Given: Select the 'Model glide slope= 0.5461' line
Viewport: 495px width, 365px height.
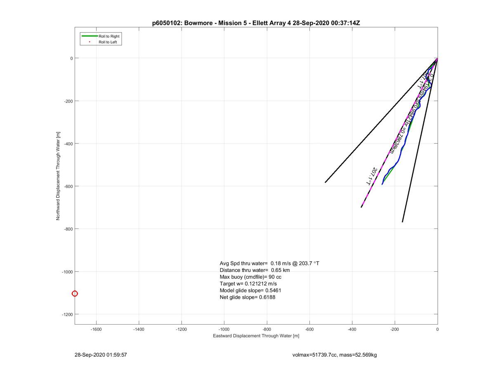Looking at the screenshot, I should point(250,290).
